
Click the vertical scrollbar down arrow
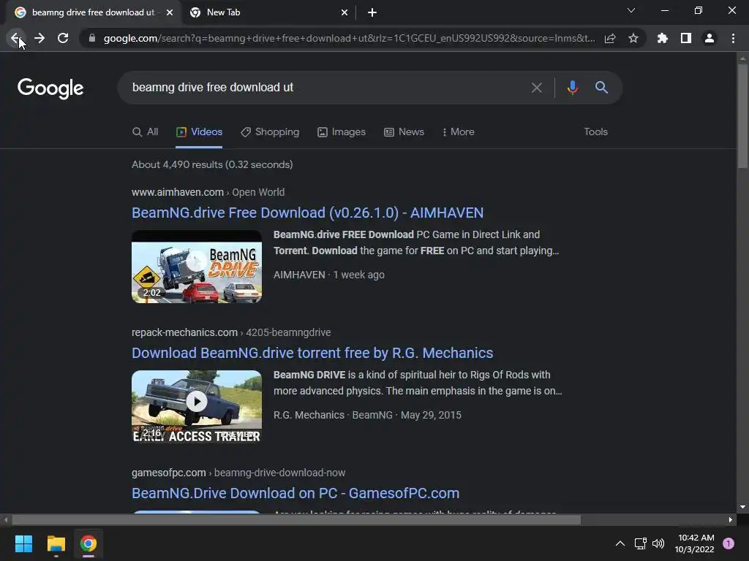742,507
